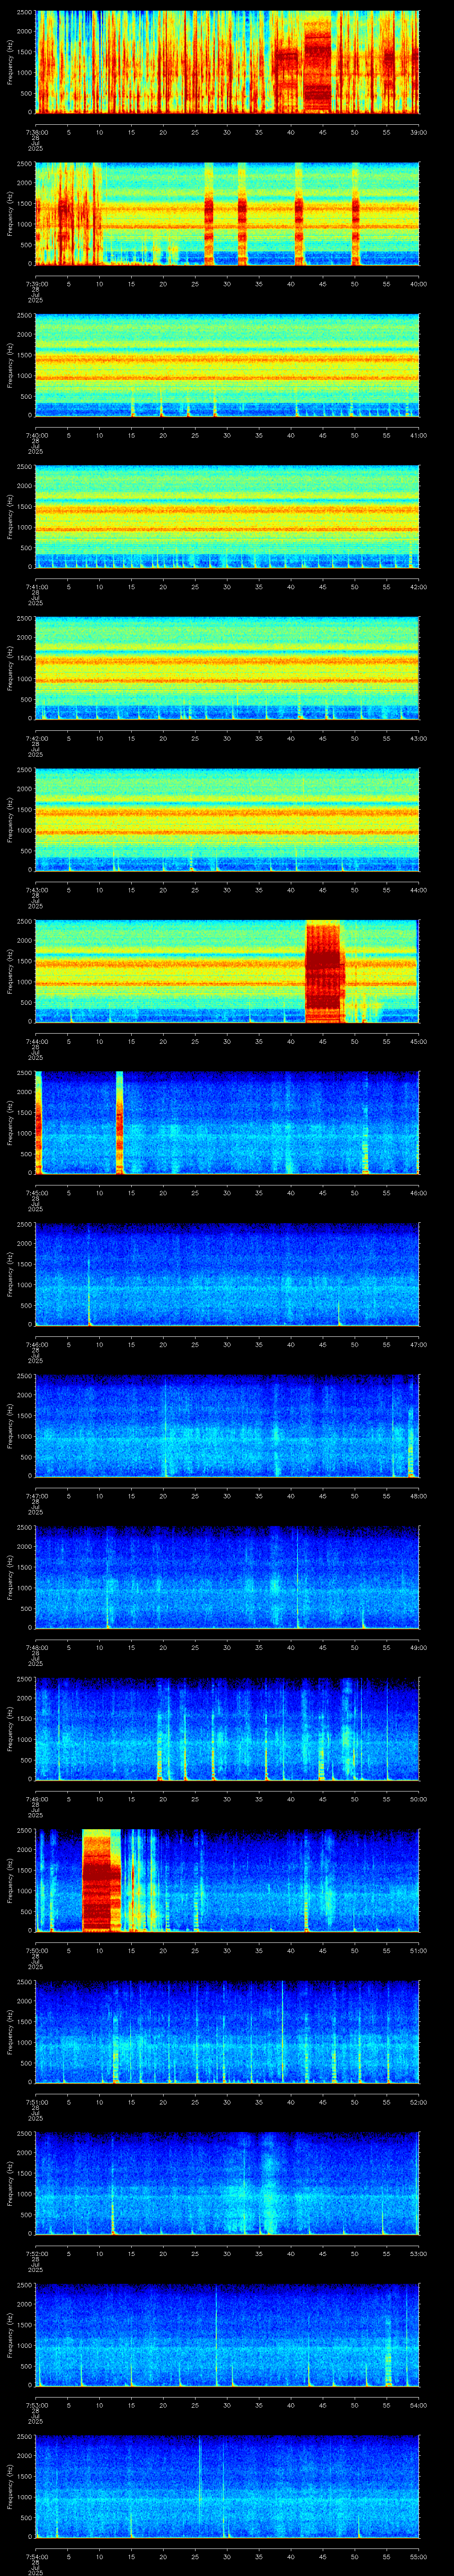The image size is (454, 2576).
Task: Select the spectrogram panel starting at 7:40:00
Action: tap(227, 366)
